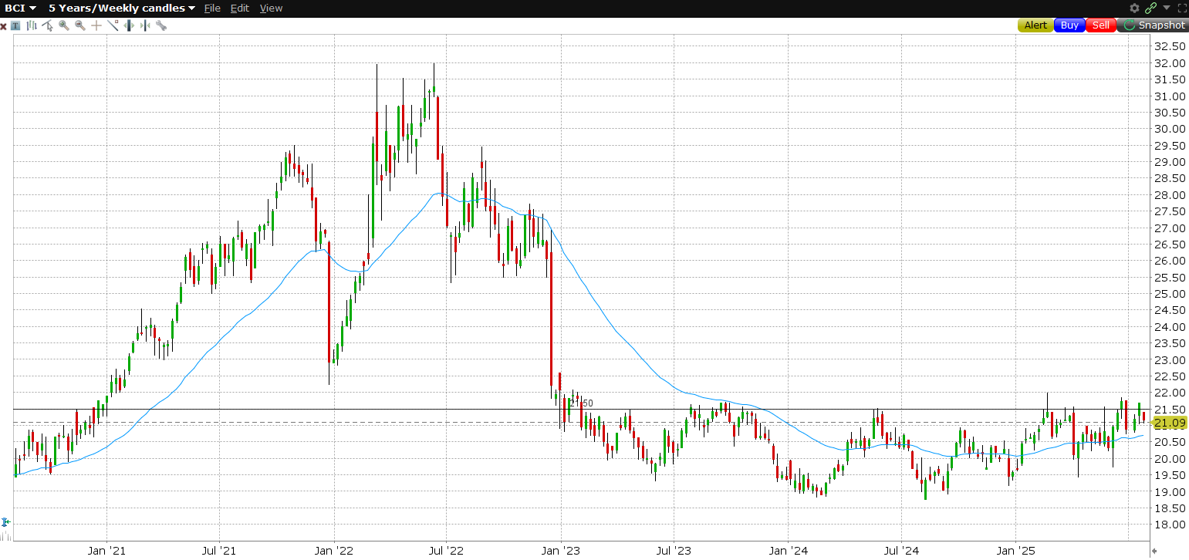Image resolution: width=1189 pixels, height=560 pixels.
Task: Click the 32.50 price axis label
Action: 1169,46
